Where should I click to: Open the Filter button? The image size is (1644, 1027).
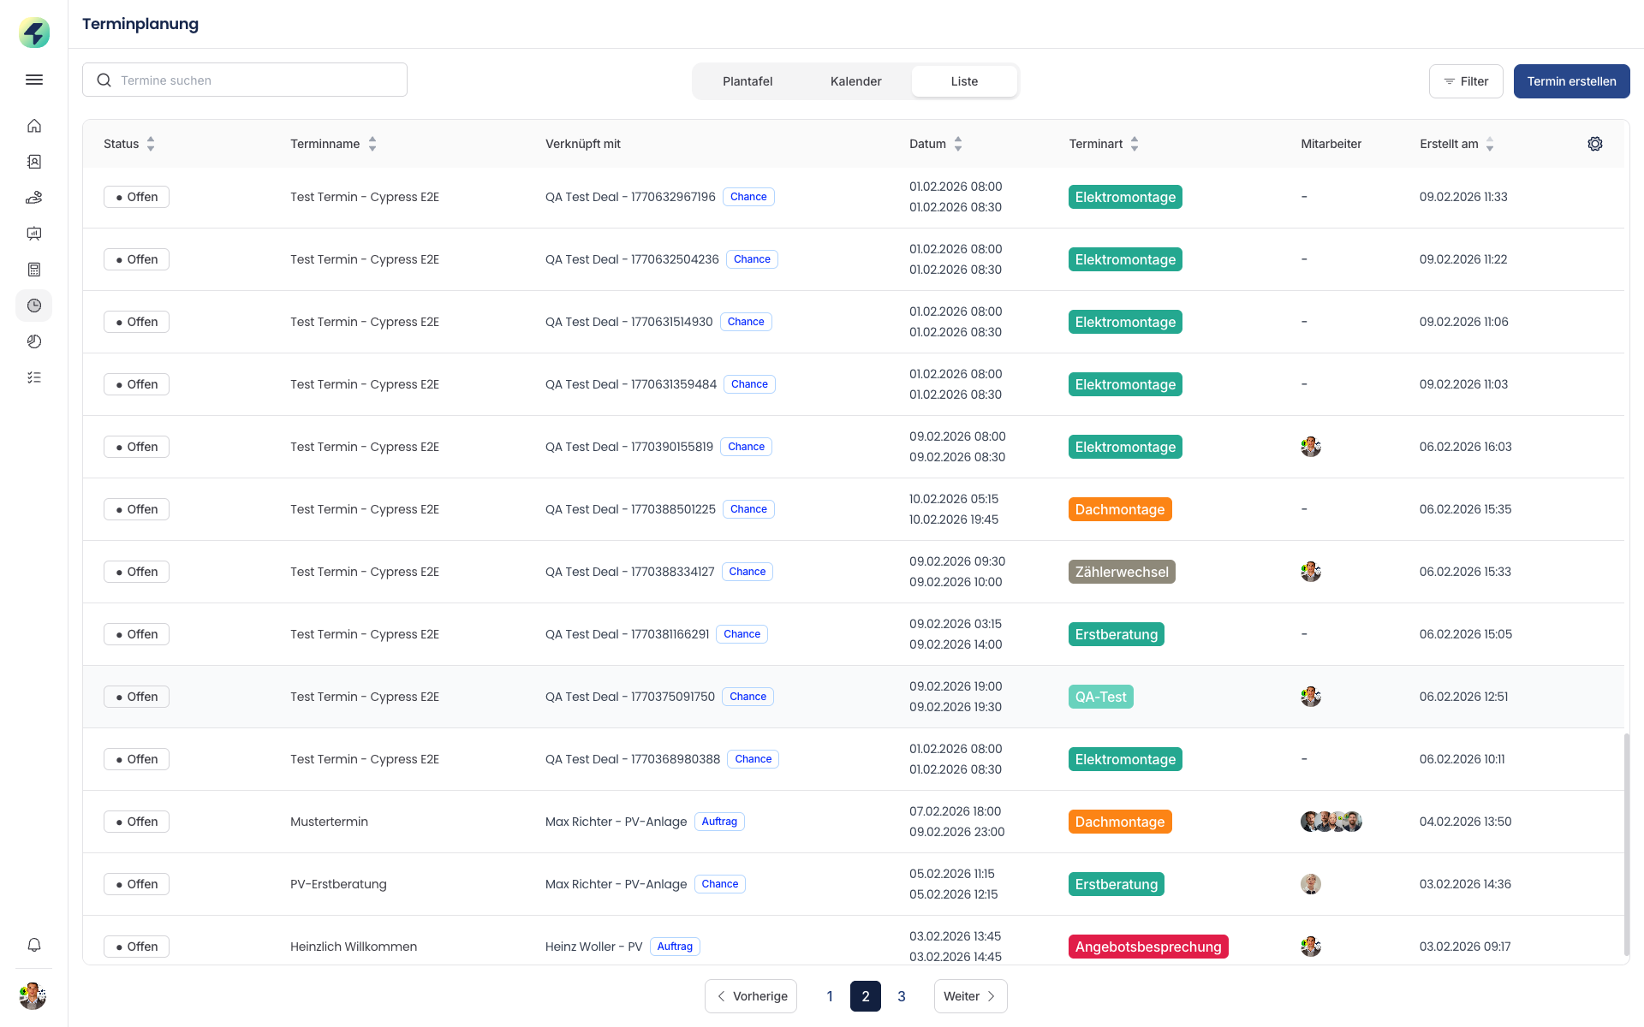1465,81
